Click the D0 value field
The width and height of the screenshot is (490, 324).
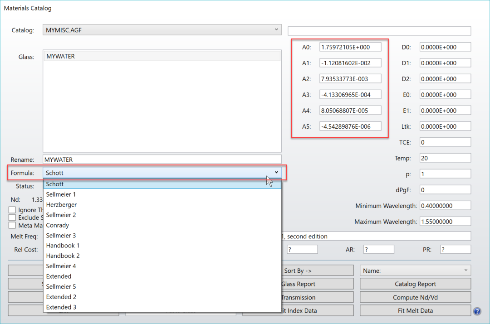coord(446,47)
